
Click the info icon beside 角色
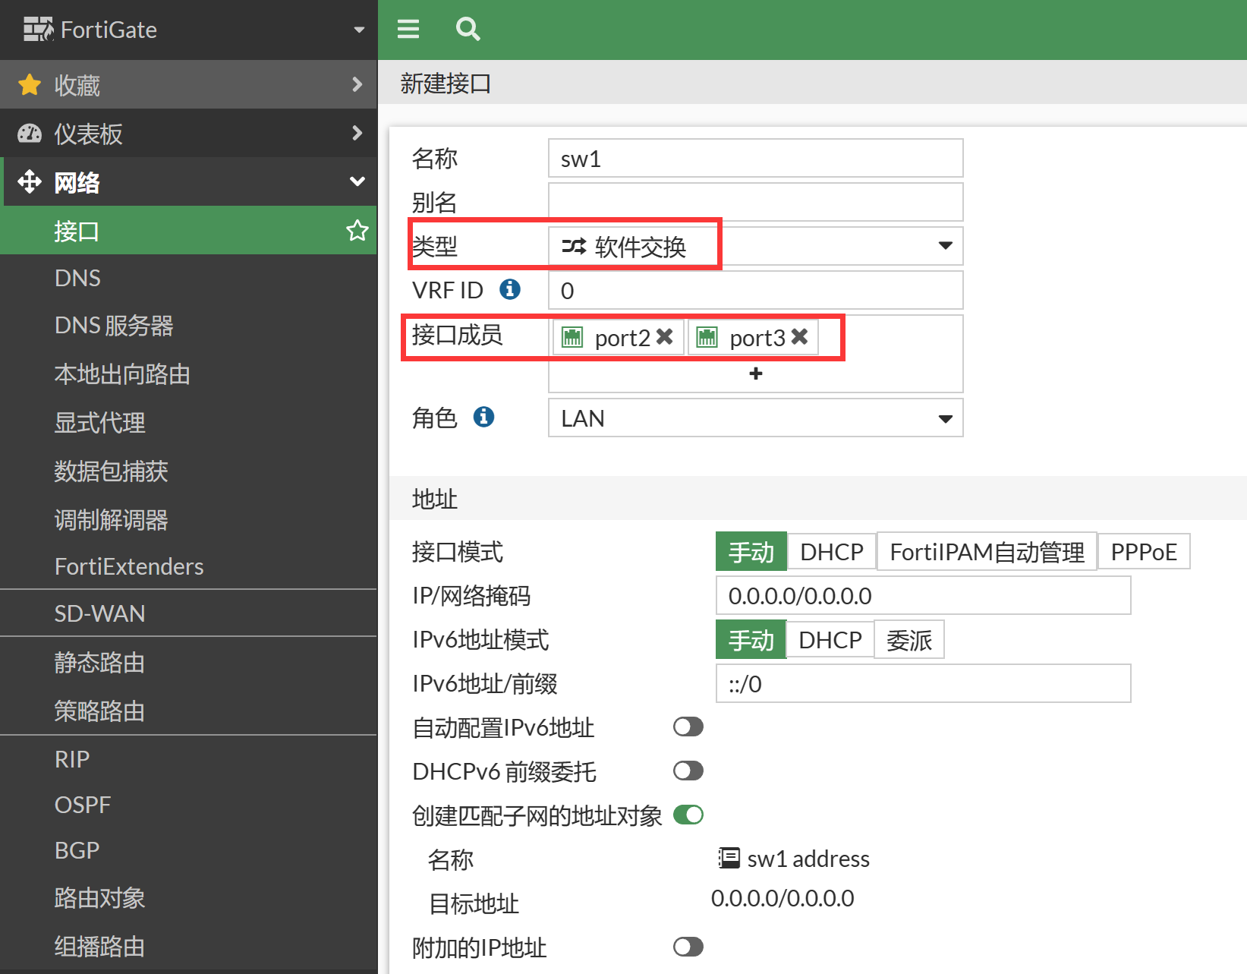point(483,417)
